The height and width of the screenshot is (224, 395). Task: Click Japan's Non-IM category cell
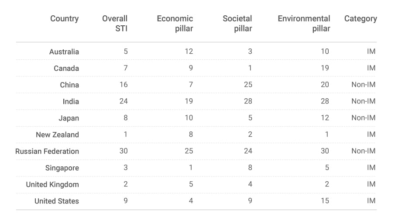[x=363, y=118]
